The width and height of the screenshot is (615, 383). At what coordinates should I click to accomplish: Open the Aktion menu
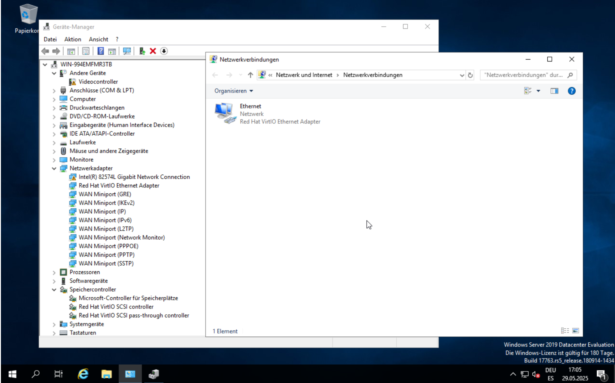point(73,39)
